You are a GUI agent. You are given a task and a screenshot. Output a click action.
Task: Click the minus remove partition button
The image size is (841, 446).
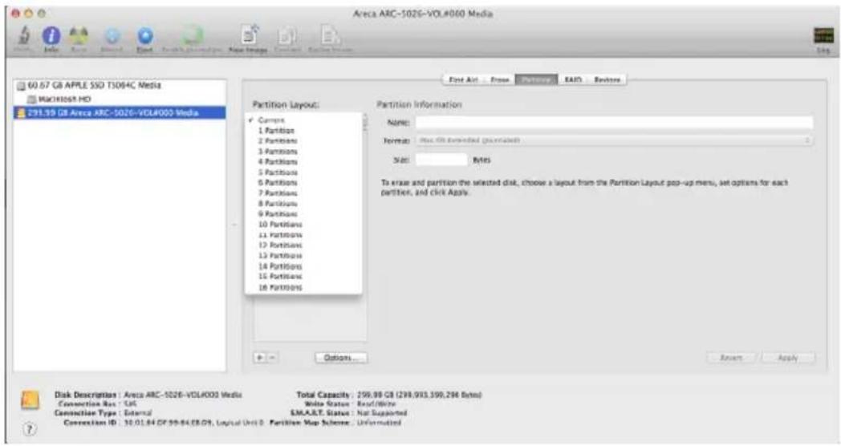pyautogui.click(x=273, y=358)
